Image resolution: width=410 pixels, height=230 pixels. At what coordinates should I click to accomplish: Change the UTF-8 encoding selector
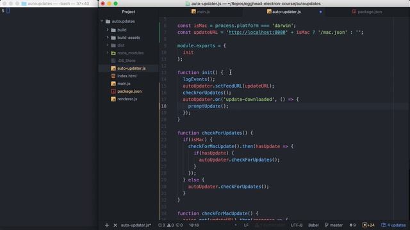tap(296, 225)
